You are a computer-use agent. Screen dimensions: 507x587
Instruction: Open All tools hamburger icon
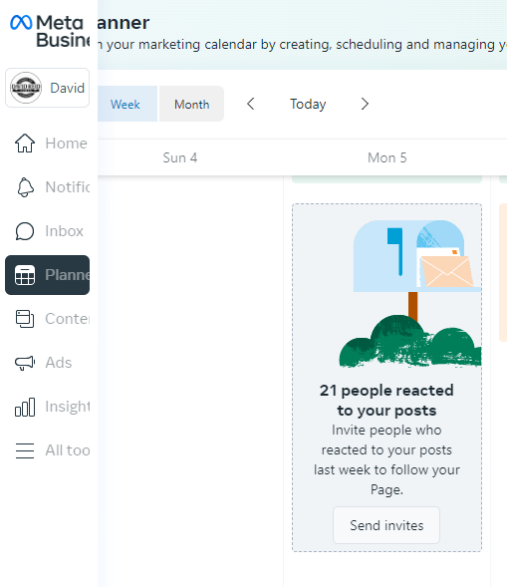click(25, 450)
